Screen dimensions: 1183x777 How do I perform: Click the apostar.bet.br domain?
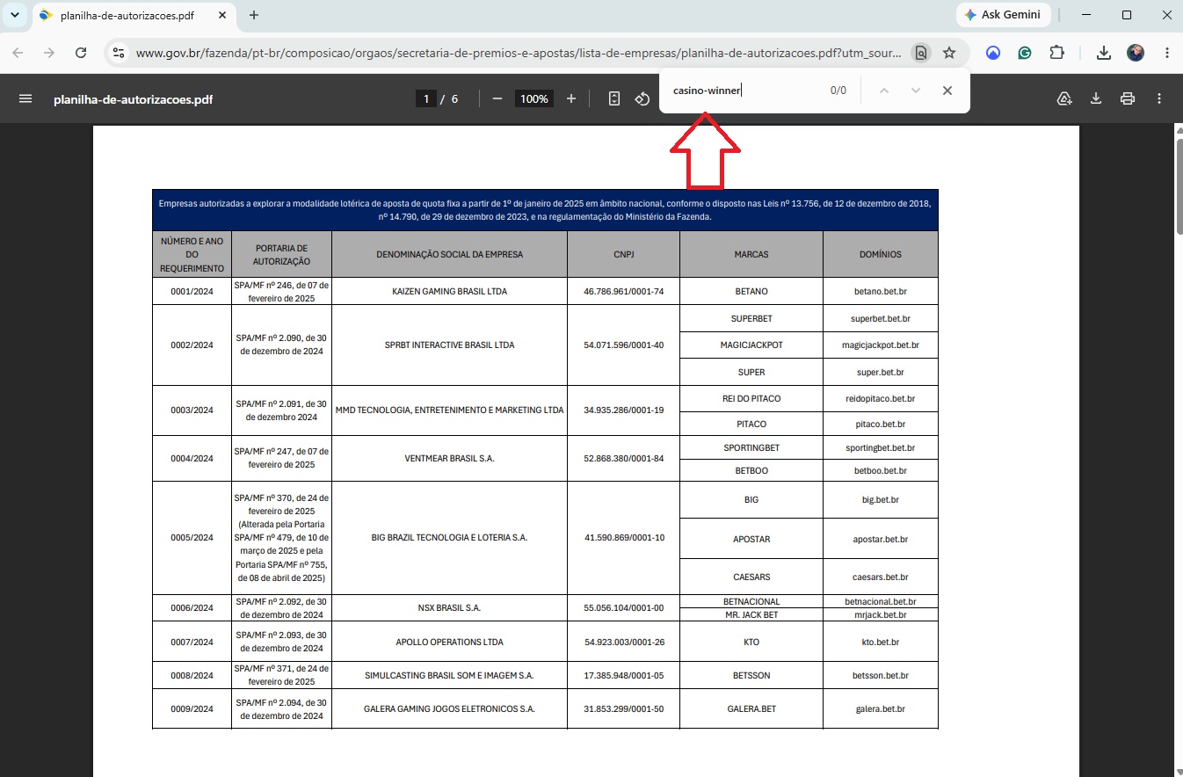881,539
